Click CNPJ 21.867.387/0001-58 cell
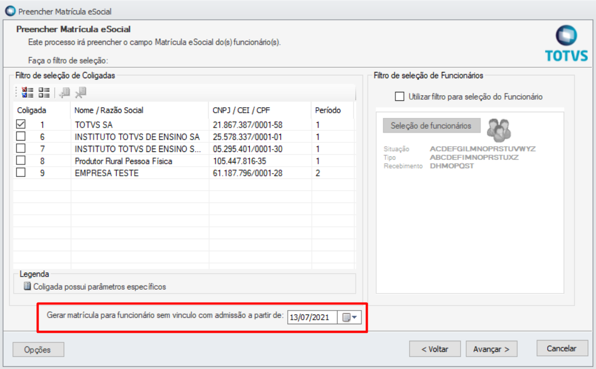 coord(260,125)
